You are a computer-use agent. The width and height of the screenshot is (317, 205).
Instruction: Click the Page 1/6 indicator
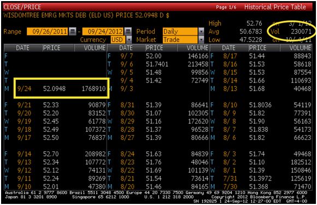pyautogui.click(x=226, y=7)
